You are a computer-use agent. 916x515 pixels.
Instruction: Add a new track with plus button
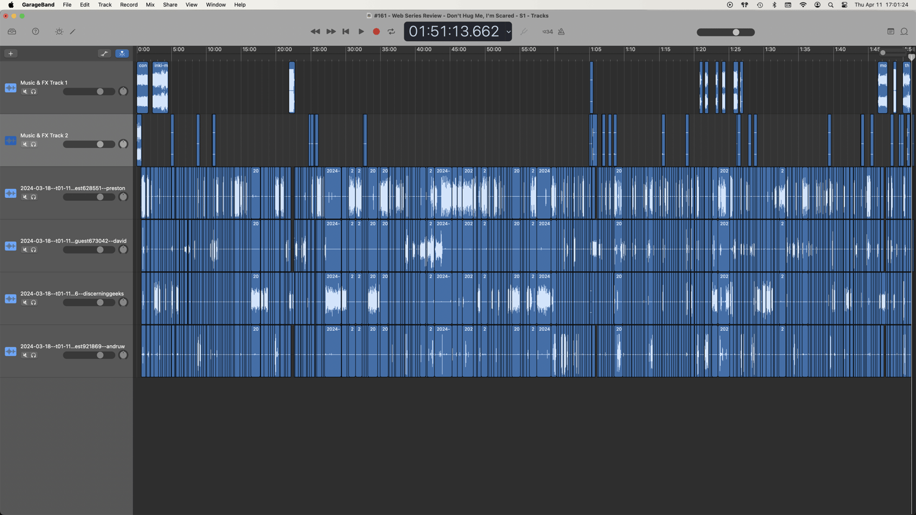pyautogui.click(x=11, y=54)
